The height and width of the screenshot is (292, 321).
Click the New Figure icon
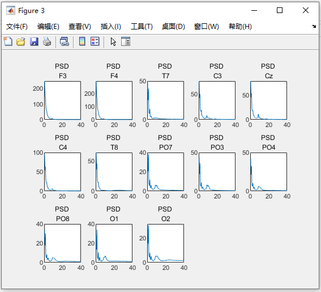[x=8, y=41]
